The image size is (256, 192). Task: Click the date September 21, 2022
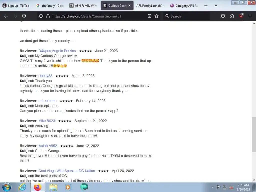pos(90,121)
